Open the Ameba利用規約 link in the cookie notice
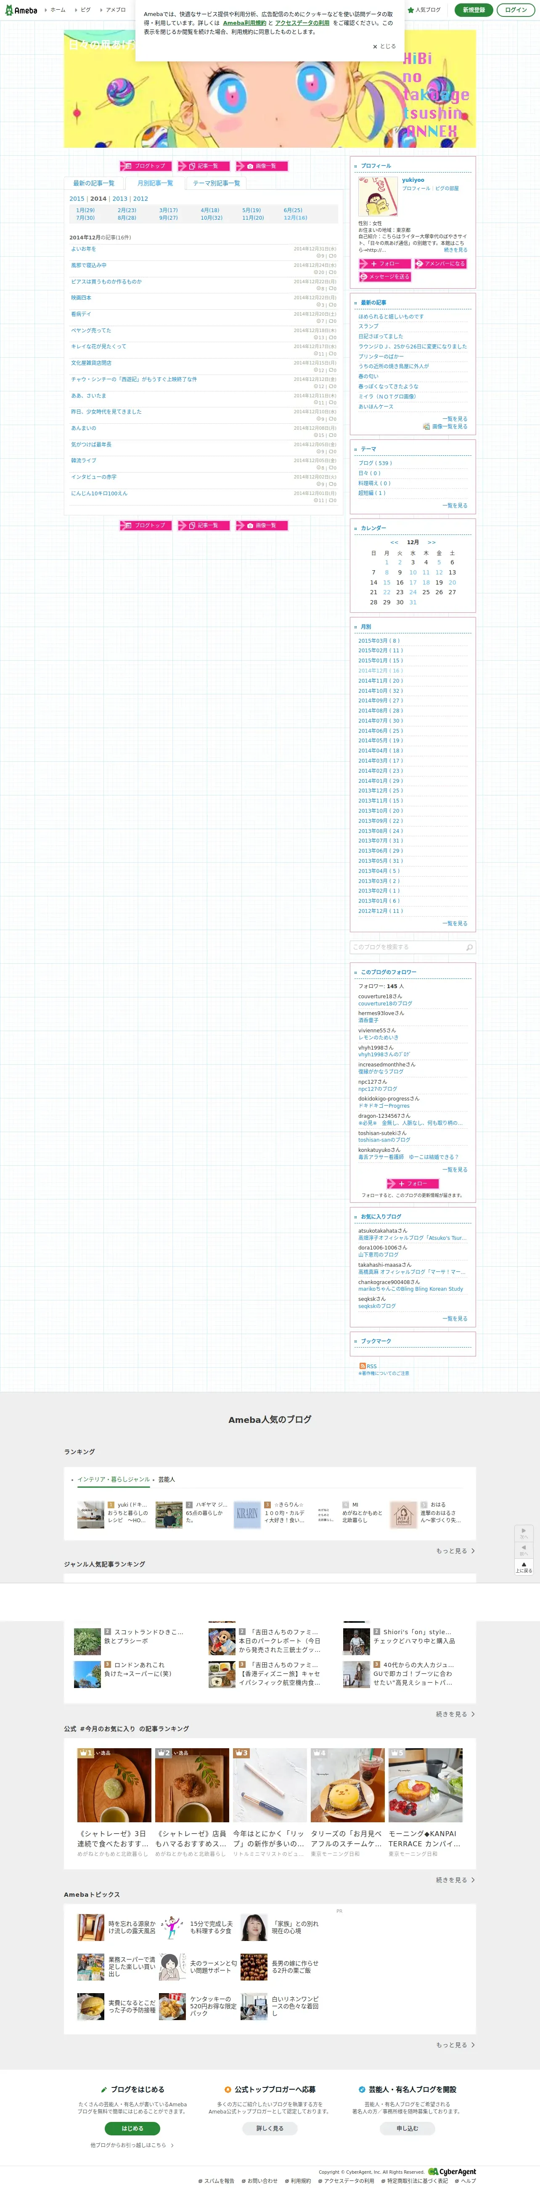 244,23
